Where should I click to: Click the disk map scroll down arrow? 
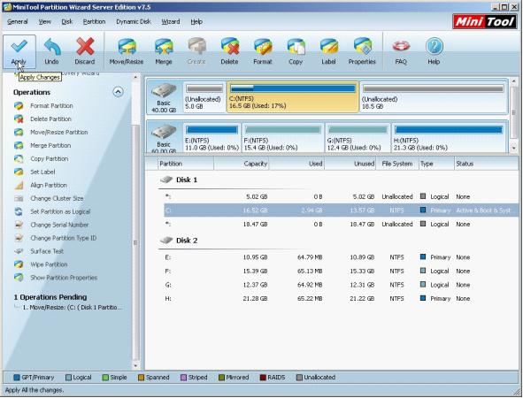513,149
